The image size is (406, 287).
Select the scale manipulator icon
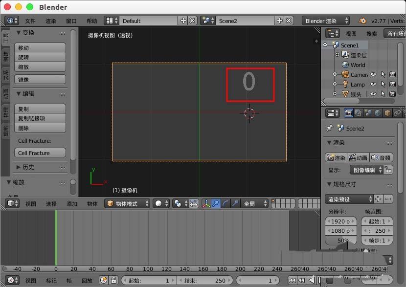[235, 204]
